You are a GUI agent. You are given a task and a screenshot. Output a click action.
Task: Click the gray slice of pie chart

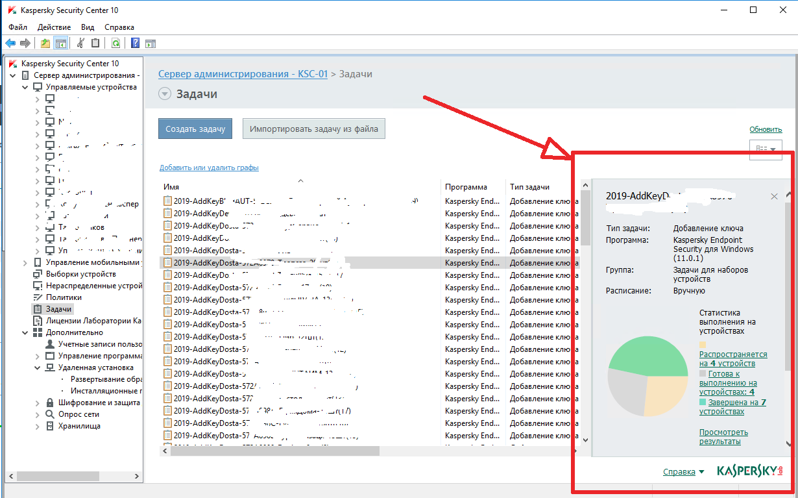coord(628,393)
